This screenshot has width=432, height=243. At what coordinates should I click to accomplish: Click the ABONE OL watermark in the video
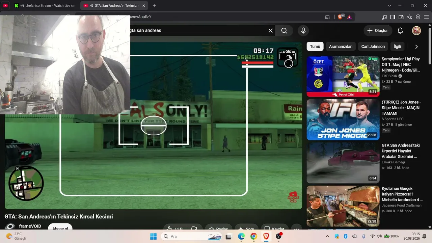[x=293, y=197]
